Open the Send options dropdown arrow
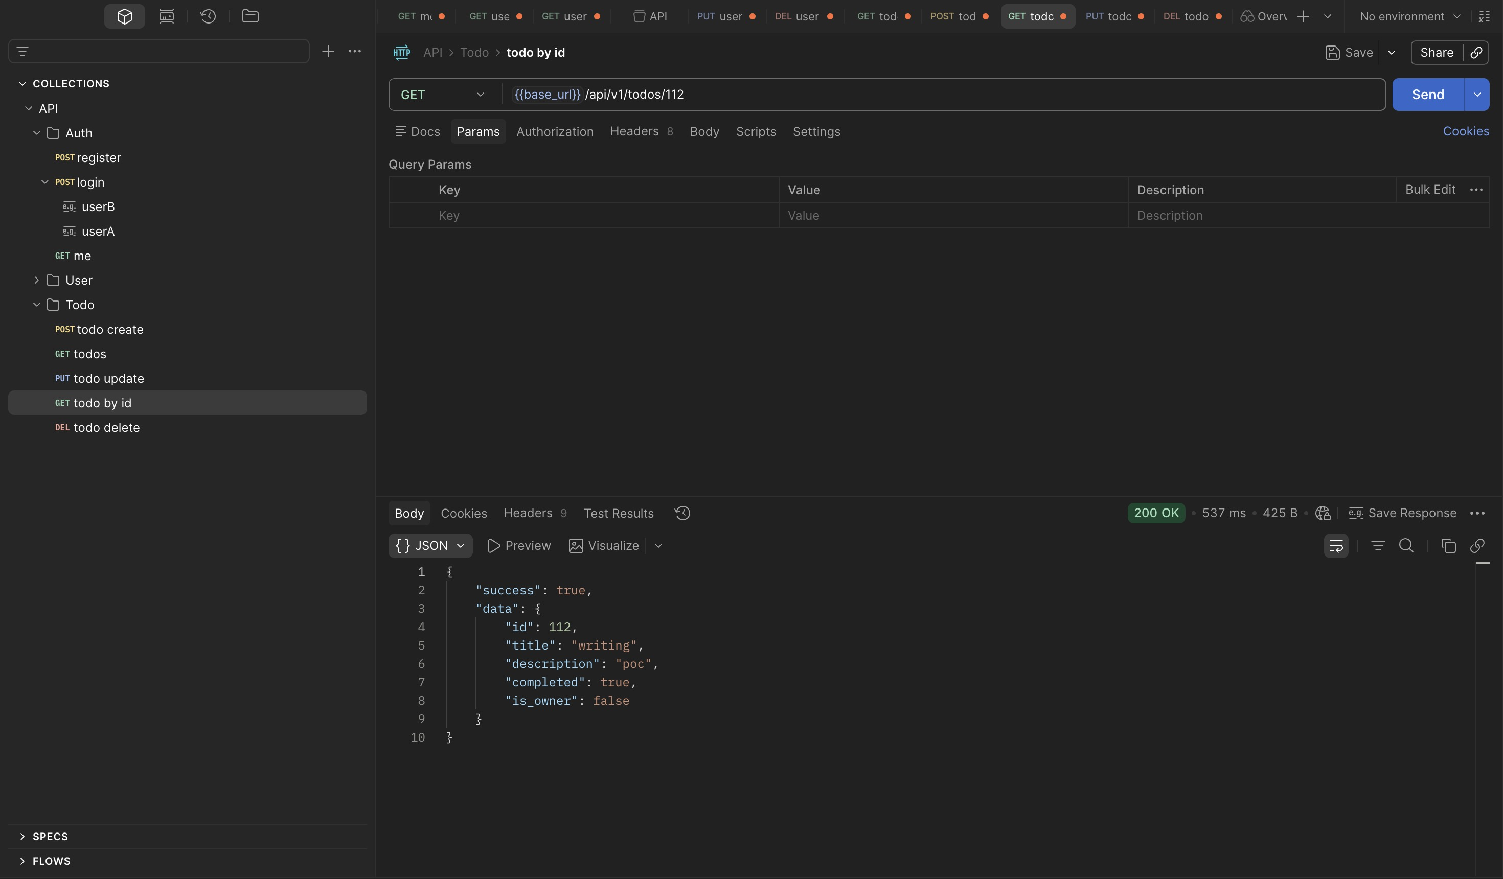The image size is (1503, 879). 1477,95
